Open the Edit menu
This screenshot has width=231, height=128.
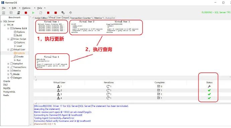(x=14, y=8)
